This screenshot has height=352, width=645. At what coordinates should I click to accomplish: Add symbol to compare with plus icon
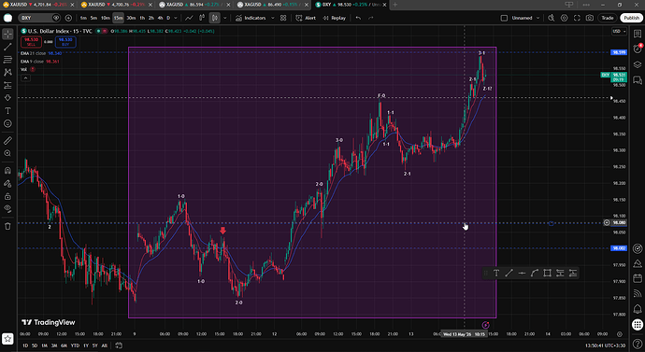click(68, 18)
